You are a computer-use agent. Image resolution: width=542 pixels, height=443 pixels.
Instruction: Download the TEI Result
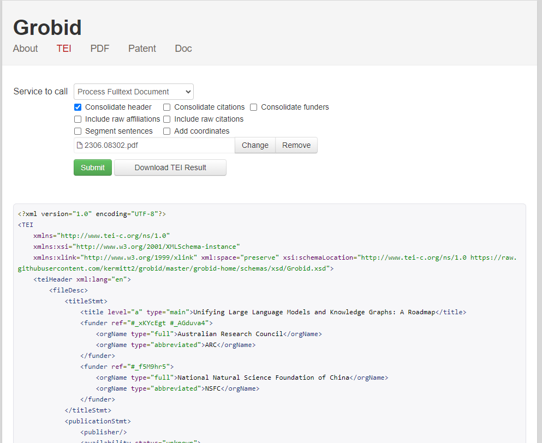pos(170,167)
